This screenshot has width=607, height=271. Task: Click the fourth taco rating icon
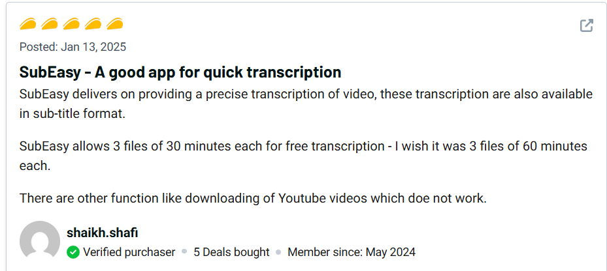[x=92, y=25]
